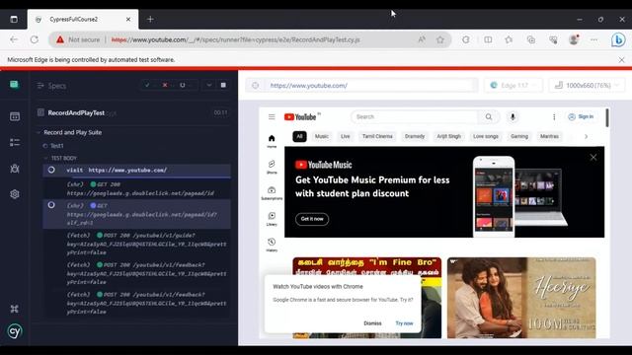632x355 pixels.
Task: Select the Live filter chip
Action: (x=346, y=136)
